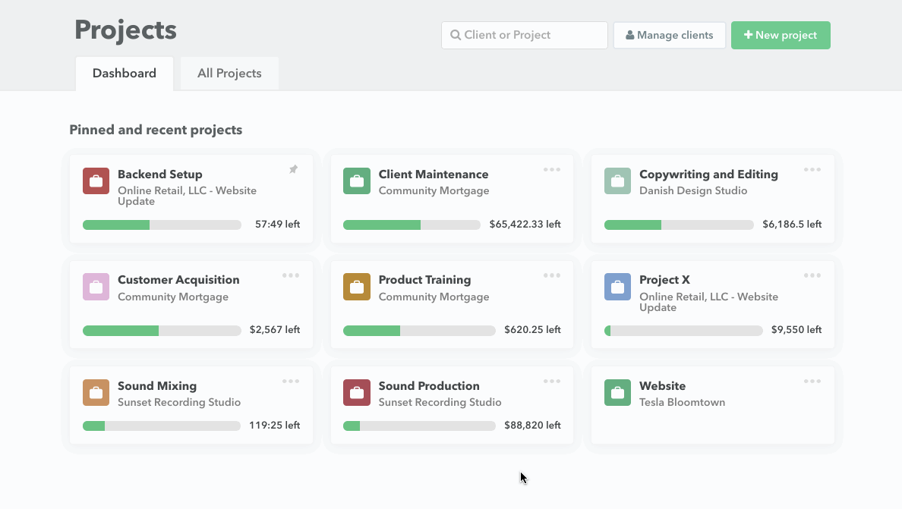Click the Client Maintenance green briefcase icon
902x509 pixels.
tap(357, 181)
